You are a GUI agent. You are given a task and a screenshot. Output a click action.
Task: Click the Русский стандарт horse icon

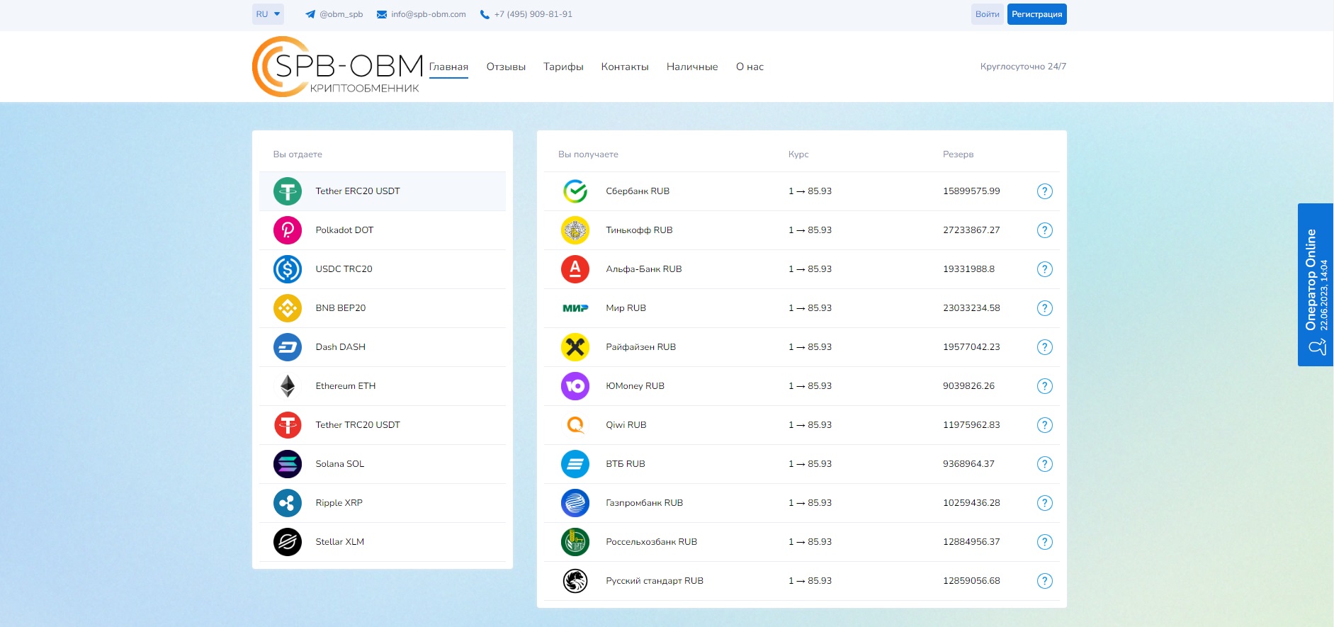(575, 581)
